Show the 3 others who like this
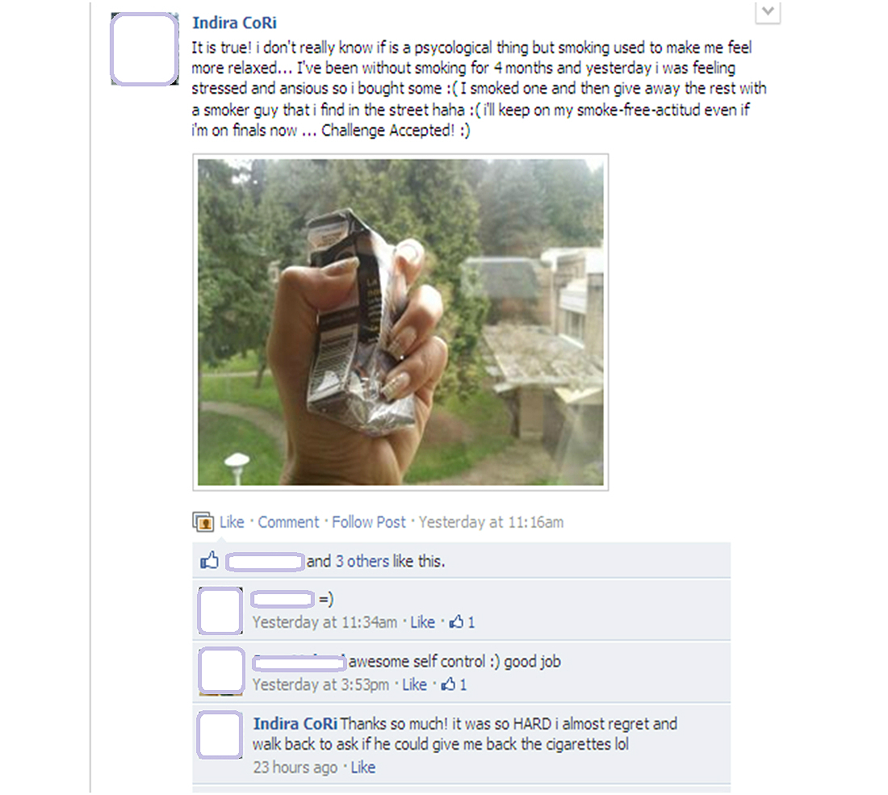 362,561
